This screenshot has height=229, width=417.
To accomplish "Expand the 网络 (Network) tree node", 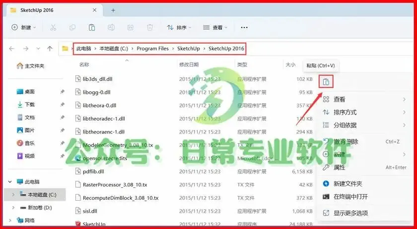I will tap(10, 220).
